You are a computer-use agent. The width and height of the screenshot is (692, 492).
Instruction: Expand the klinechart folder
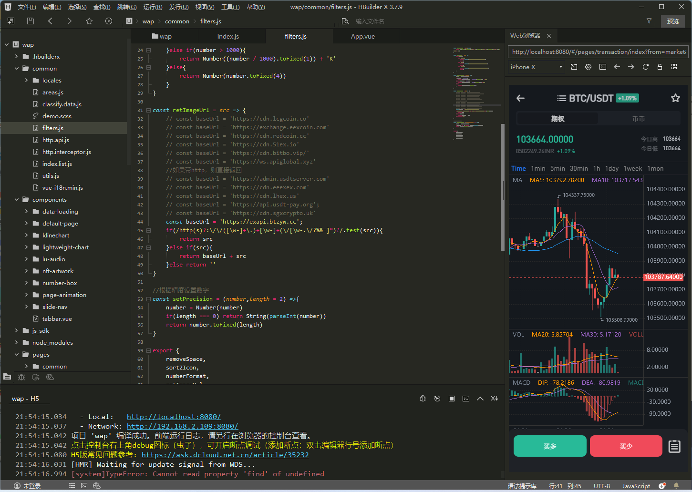tap(26, 236)
